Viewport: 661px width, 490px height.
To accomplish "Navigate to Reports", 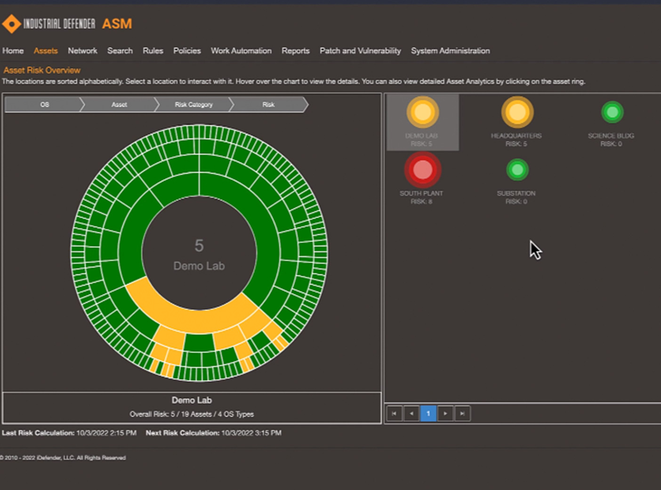I will [295, 51].
